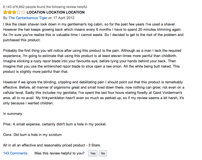Mark review helpful with Yes button
The image size is (202, 160).
click(93, 153)
